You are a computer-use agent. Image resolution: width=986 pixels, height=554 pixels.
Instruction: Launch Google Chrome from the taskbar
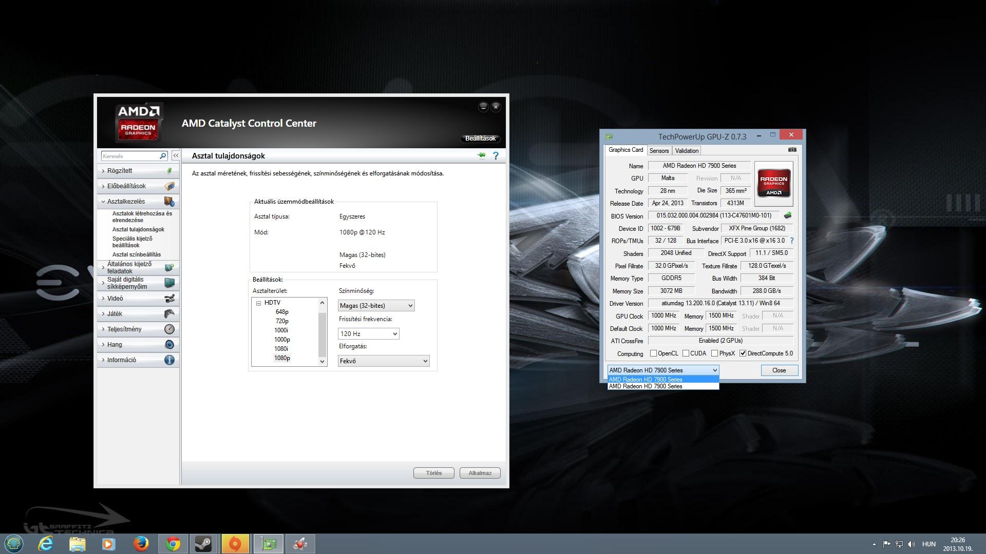pos(173,544)
